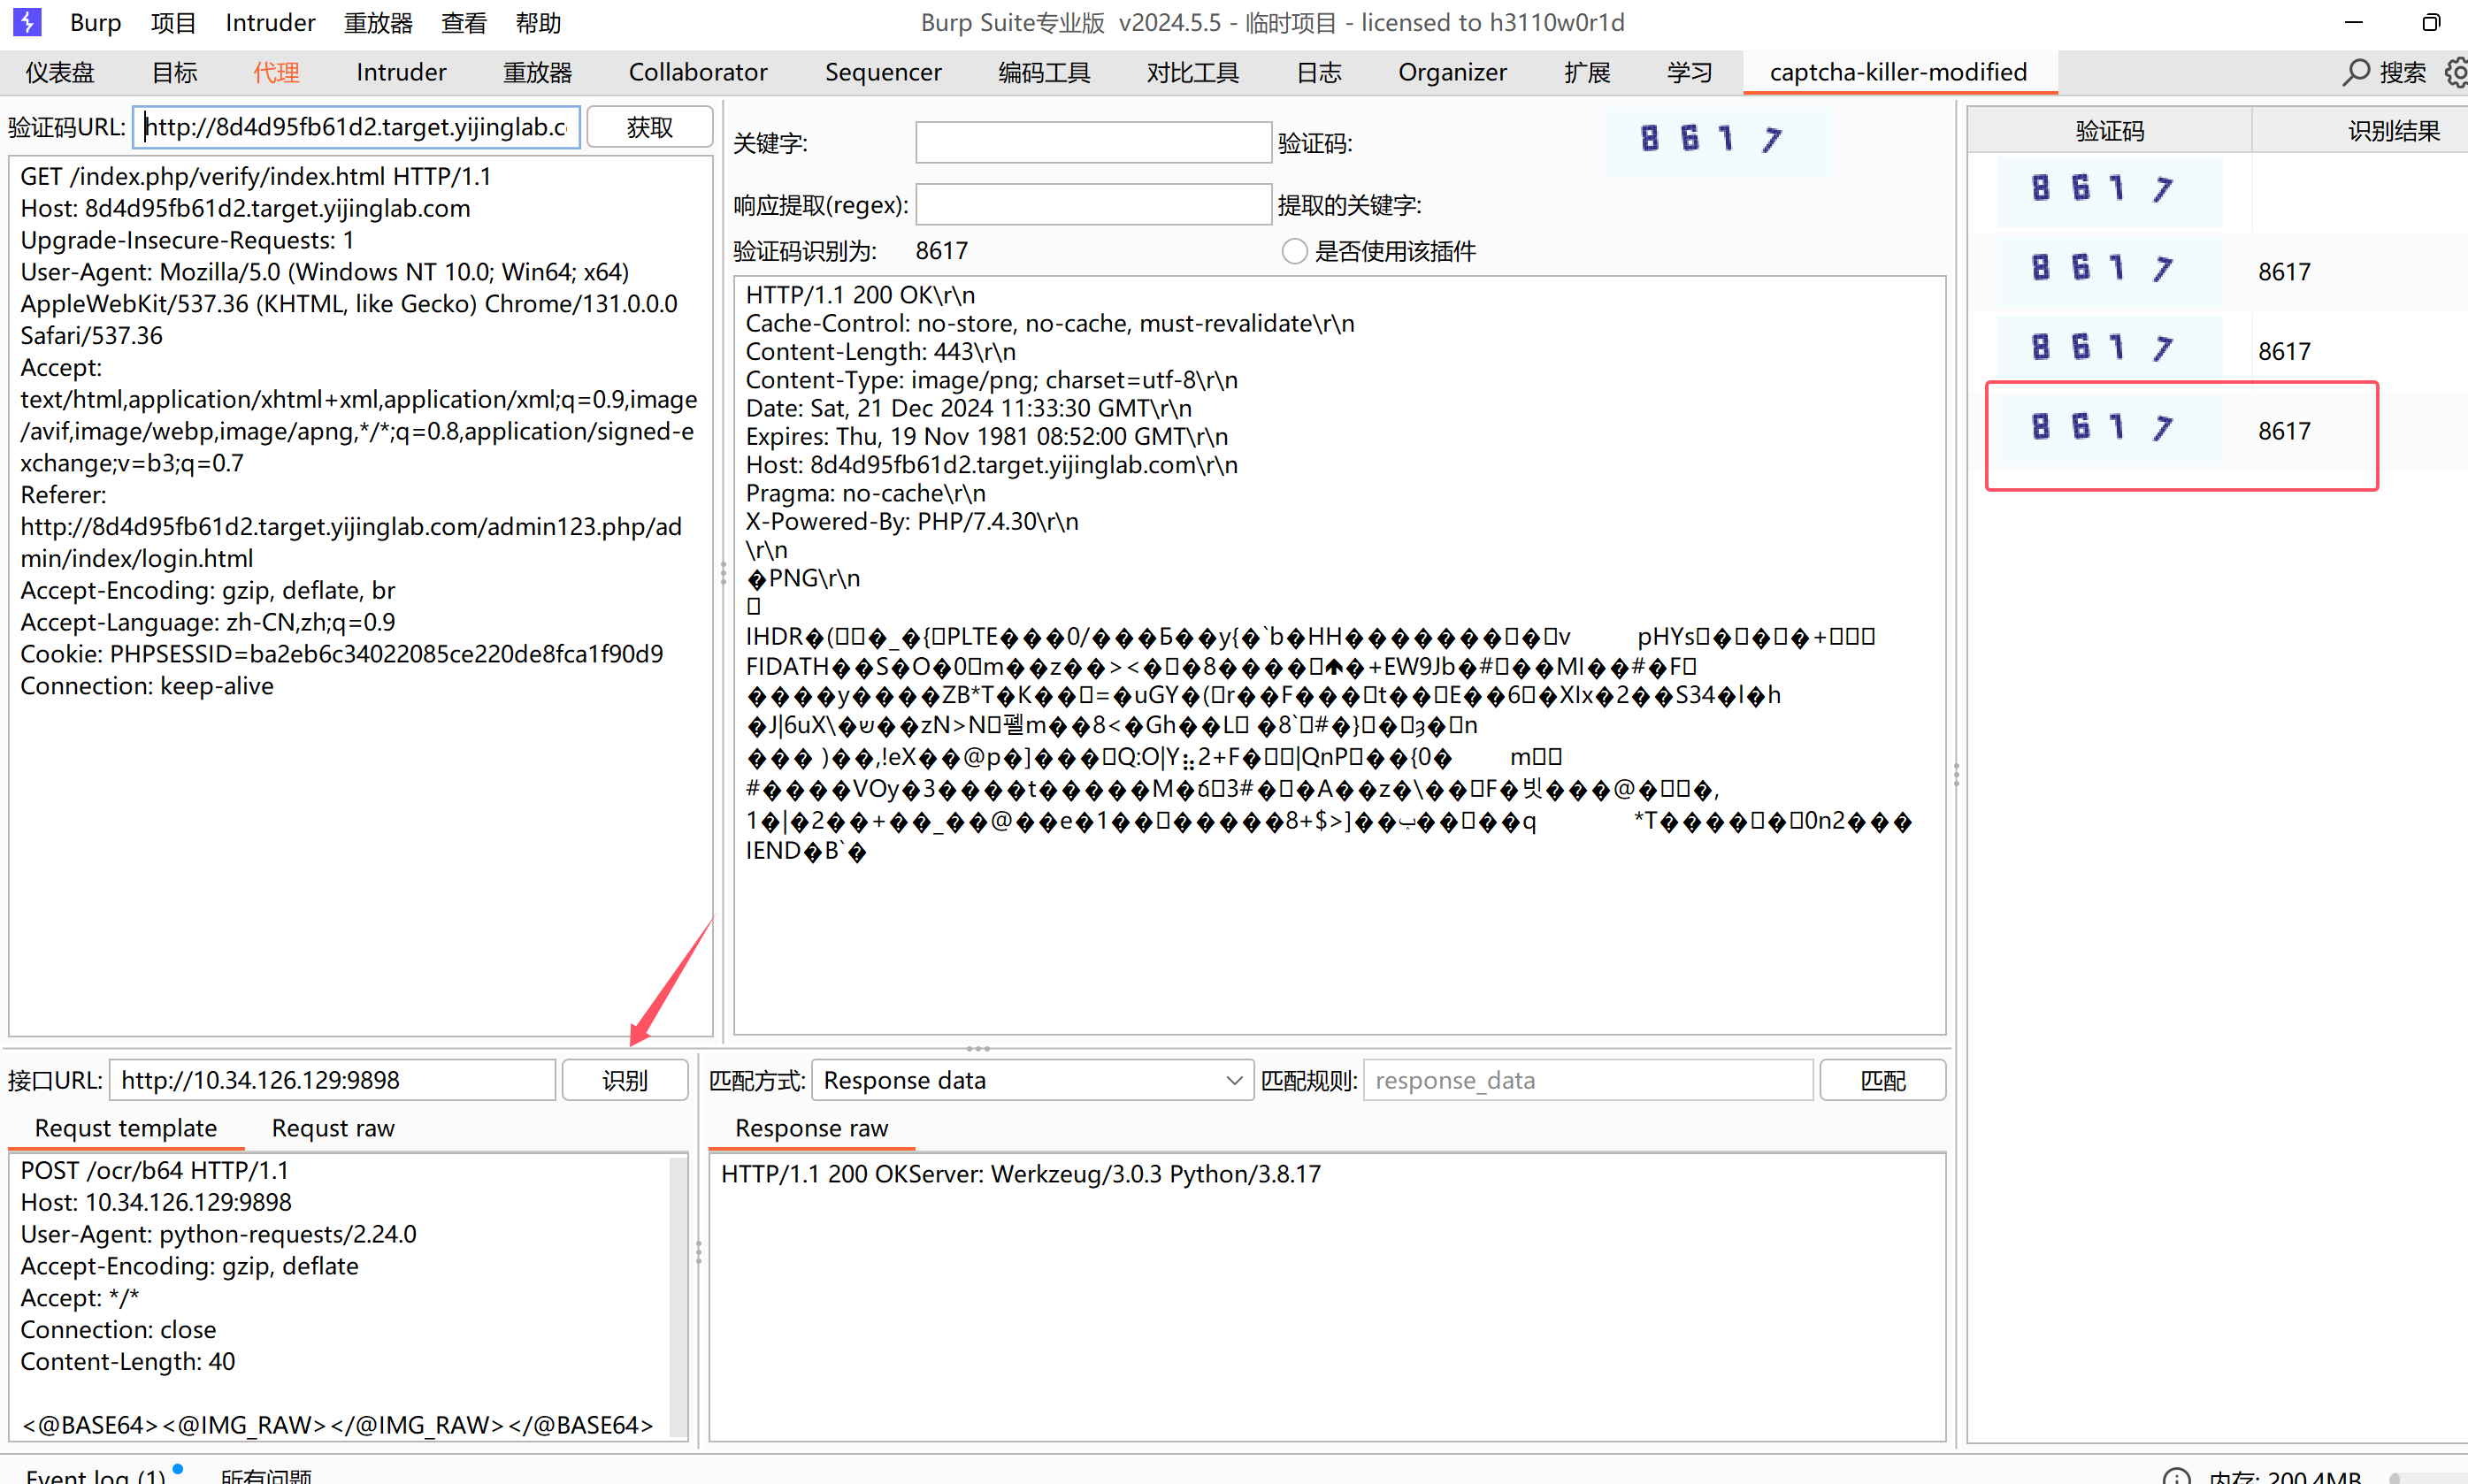The height and width of the screenshot is (1484, 2468).
Task: Switch to the 对比工具 tab
Action: tap(1192, 72)
